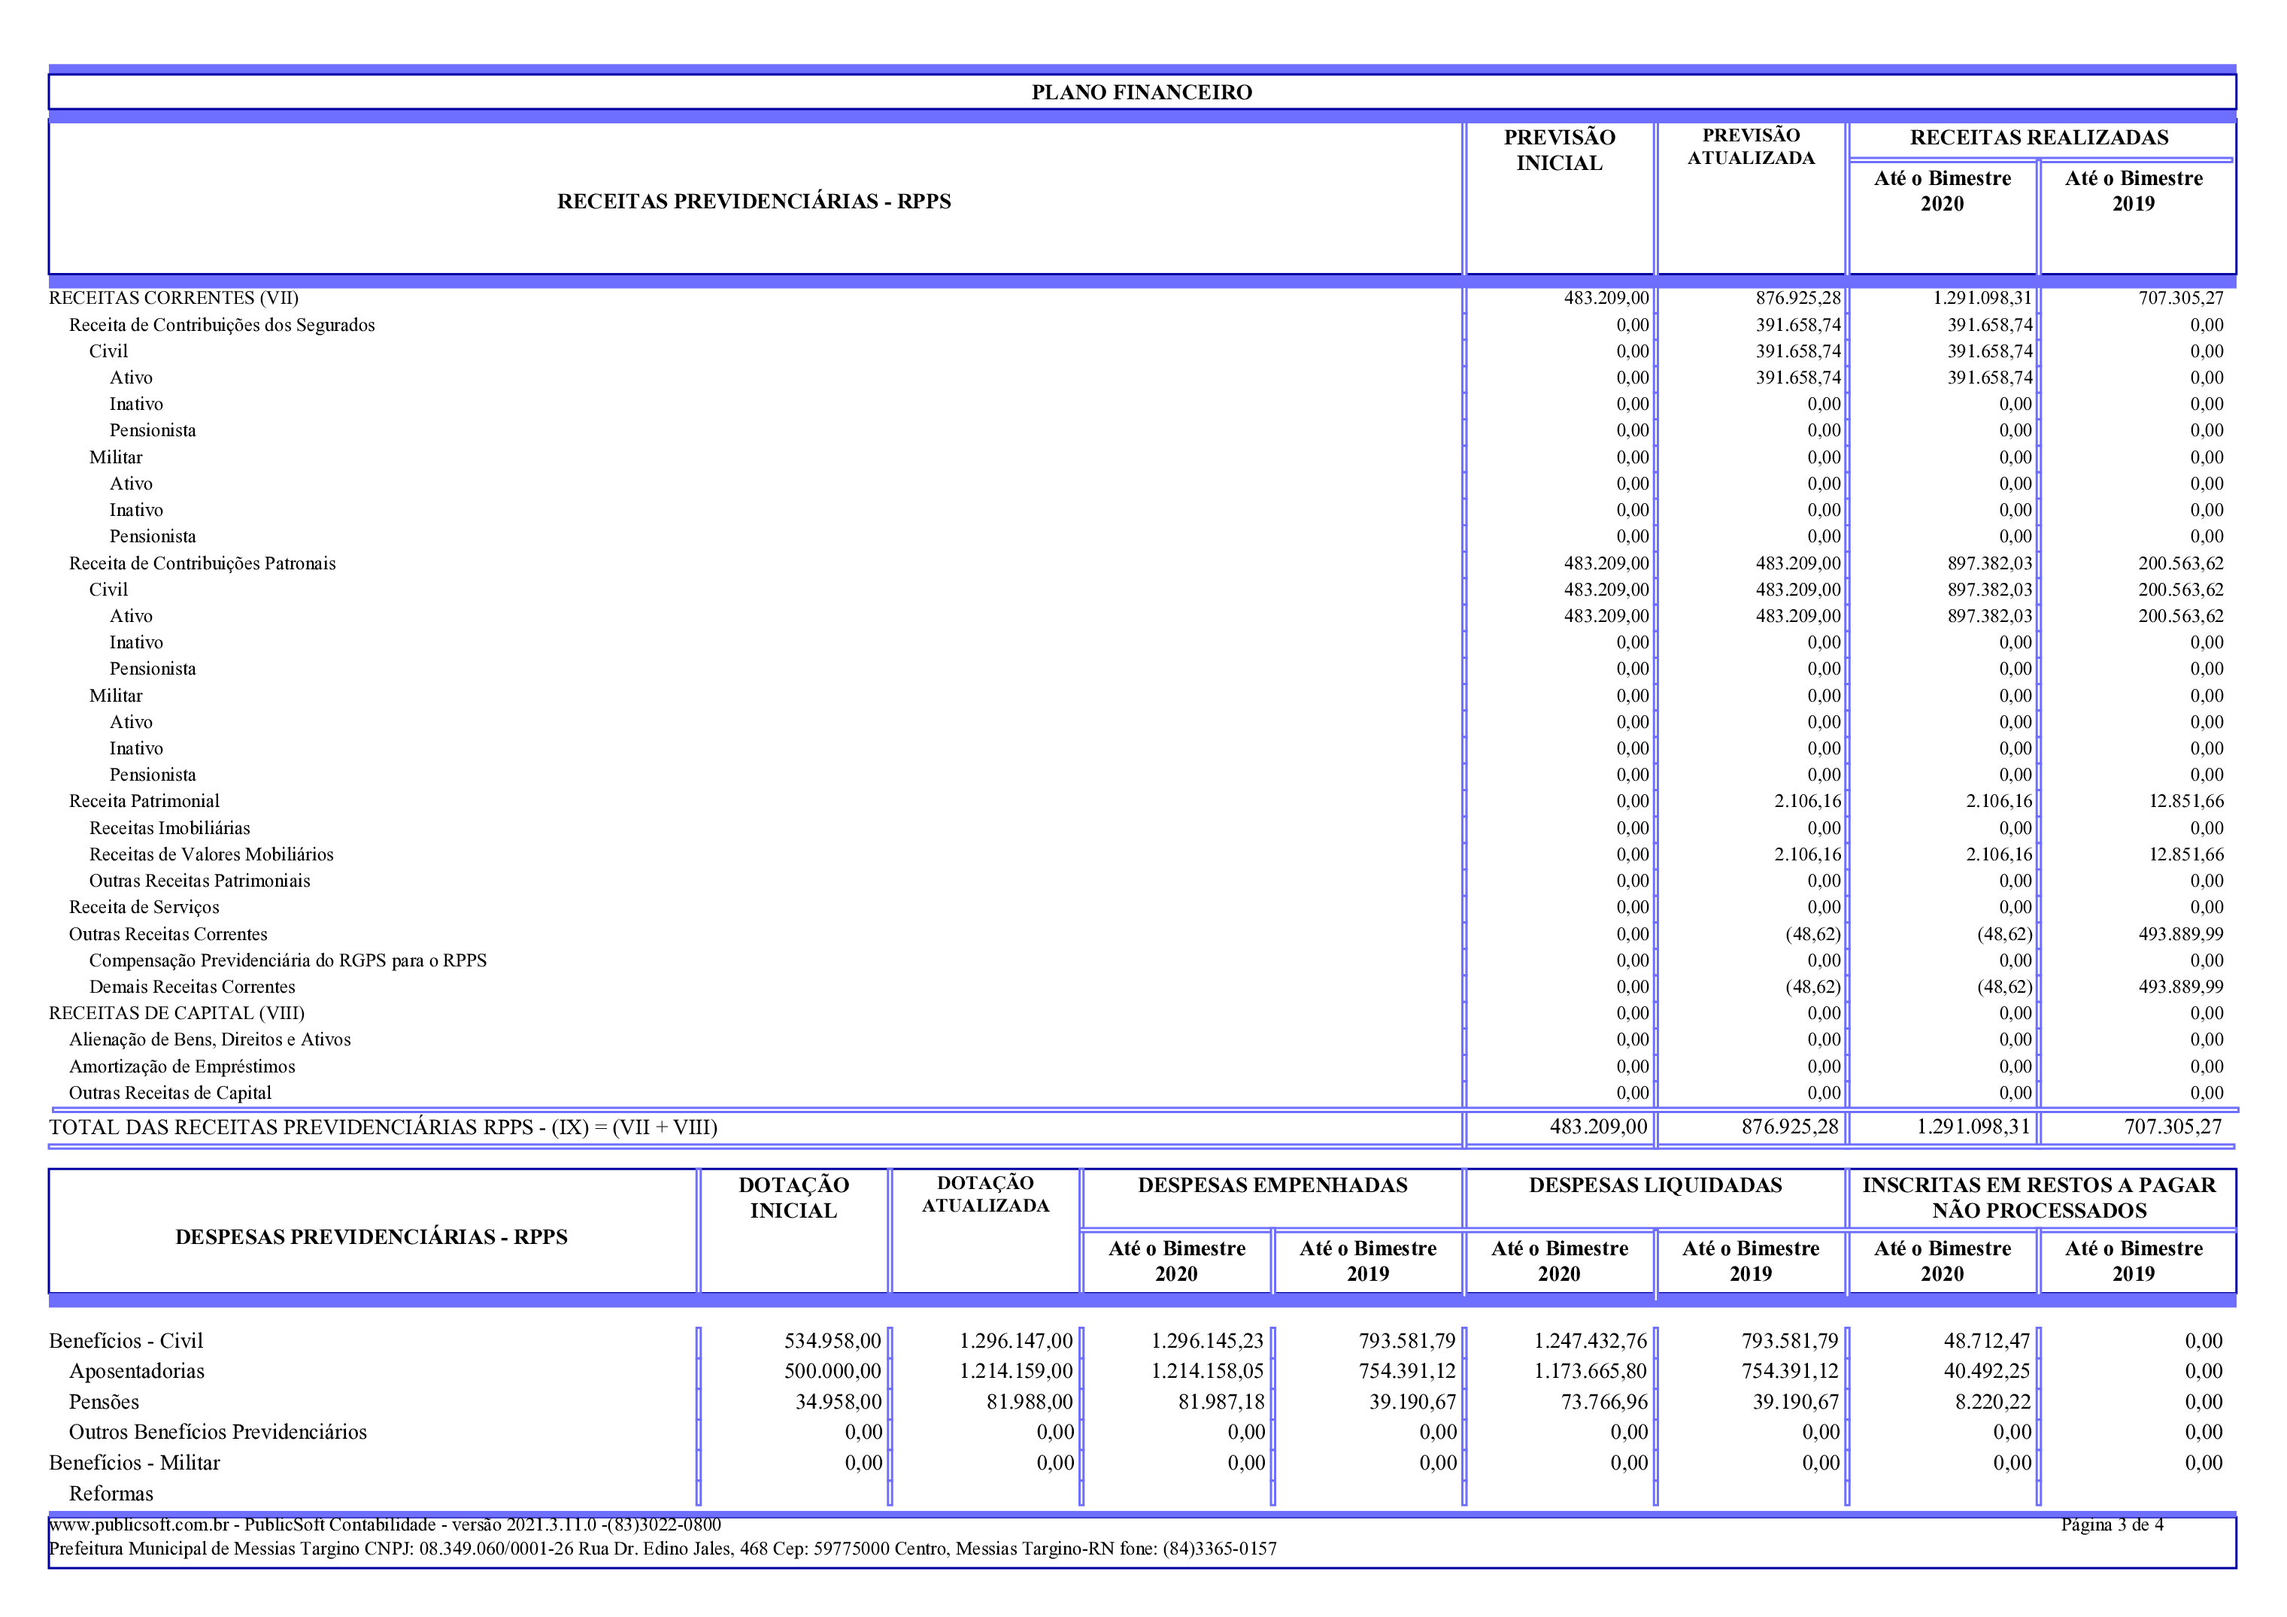Select RECEITAS CORRENTES (VII) row label

pyautogui.click(x=173, y=298)
